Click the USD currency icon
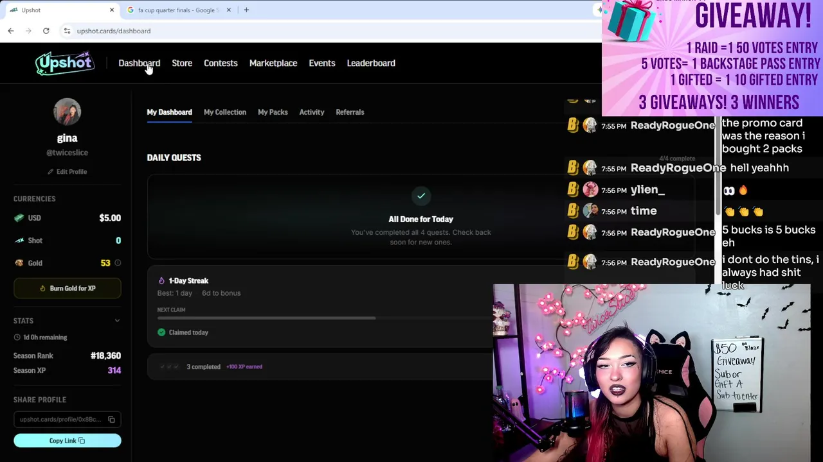 [19, 218]
